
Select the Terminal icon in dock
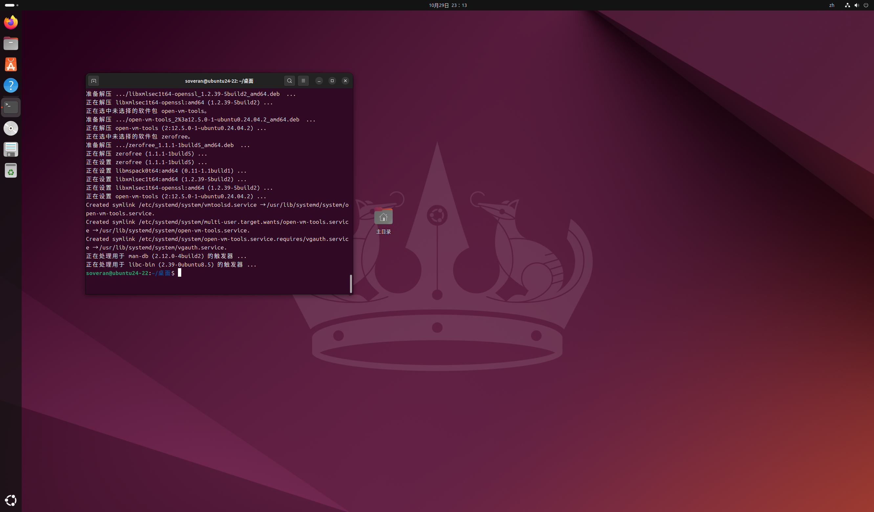click(x=11, y=107)
